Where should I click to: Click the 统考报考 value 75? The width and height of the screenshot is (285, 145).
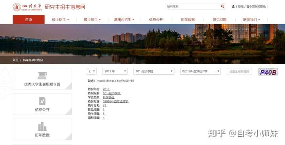pyautogui.click(x=104, y=105)
